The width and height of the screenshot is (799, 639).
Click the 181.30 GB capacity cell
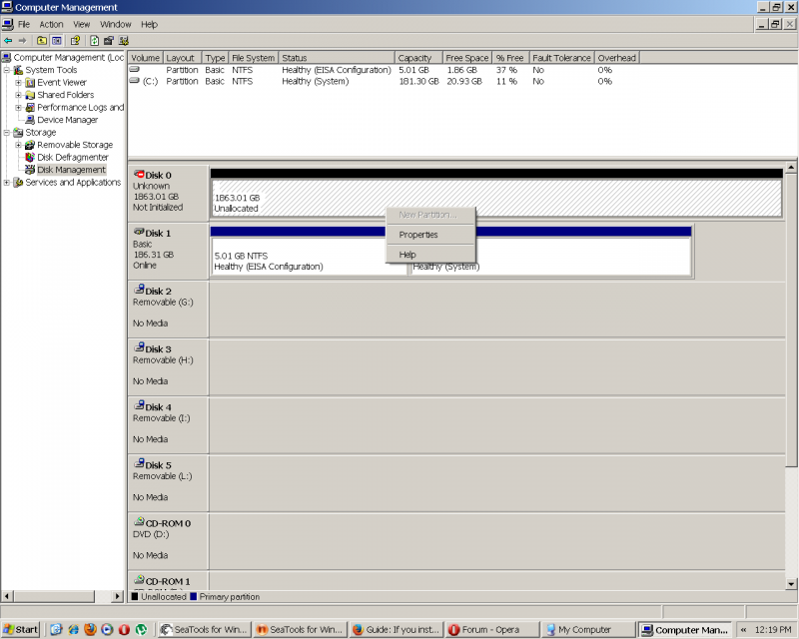tap(418, 81)
